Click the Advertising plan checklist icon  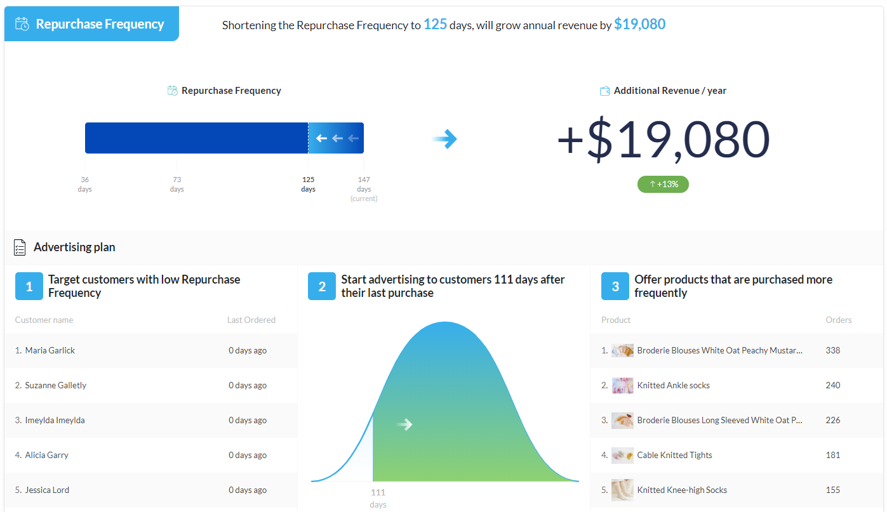click(x=20, y=247)
